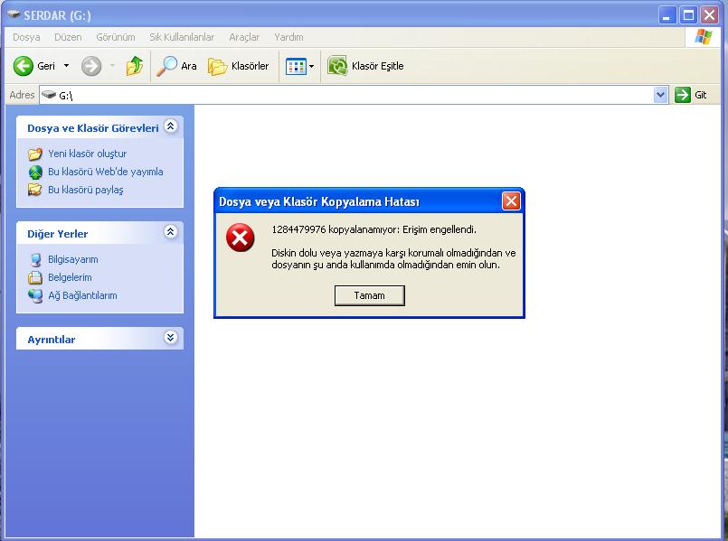Open the Araçlar menu
This screenshot has width=728, height=541.
(x=244, y=37)
